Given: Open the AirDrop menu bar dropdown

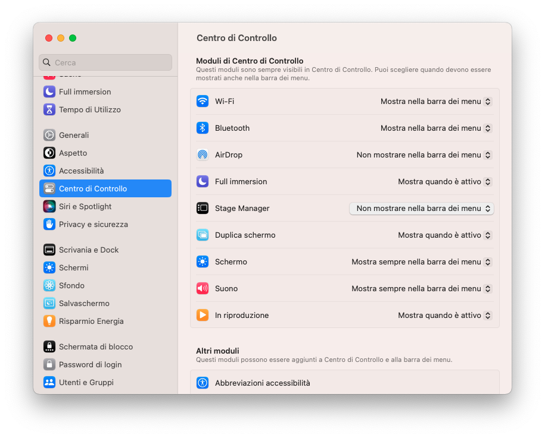Looking at the screenshot, I should click(x=424, y=155).
